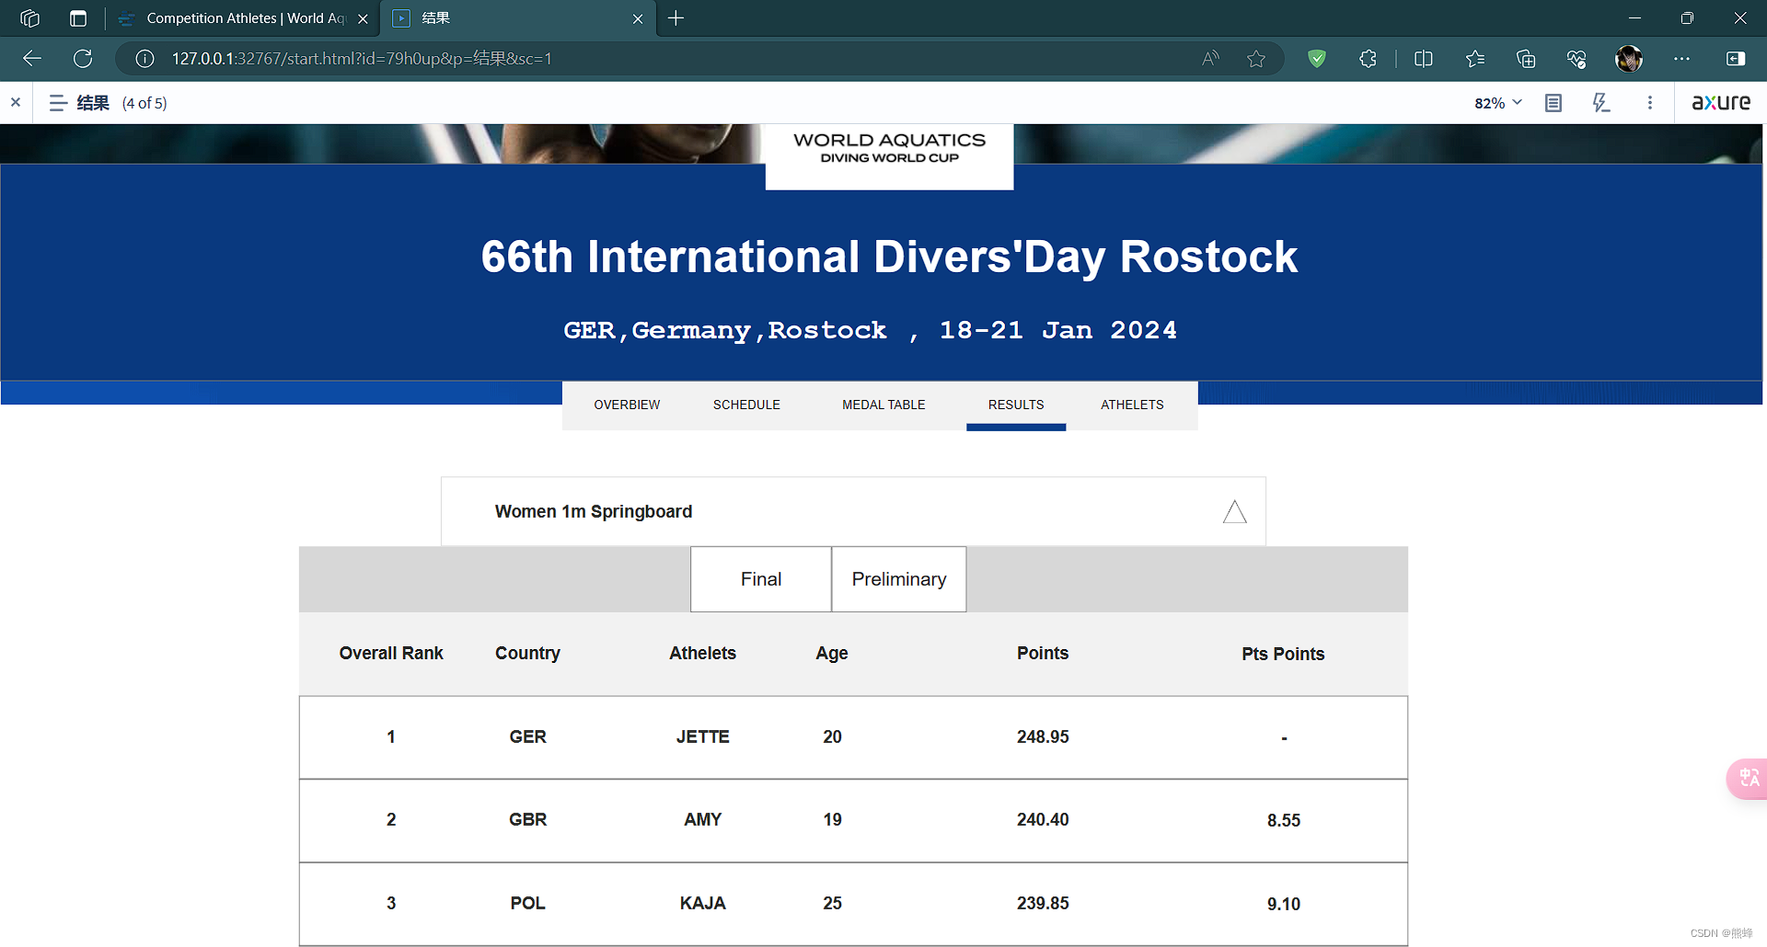Screen dimensions: 1767x947
Task: Click the page counter 4 of 5
Action: tap(144, 103)
